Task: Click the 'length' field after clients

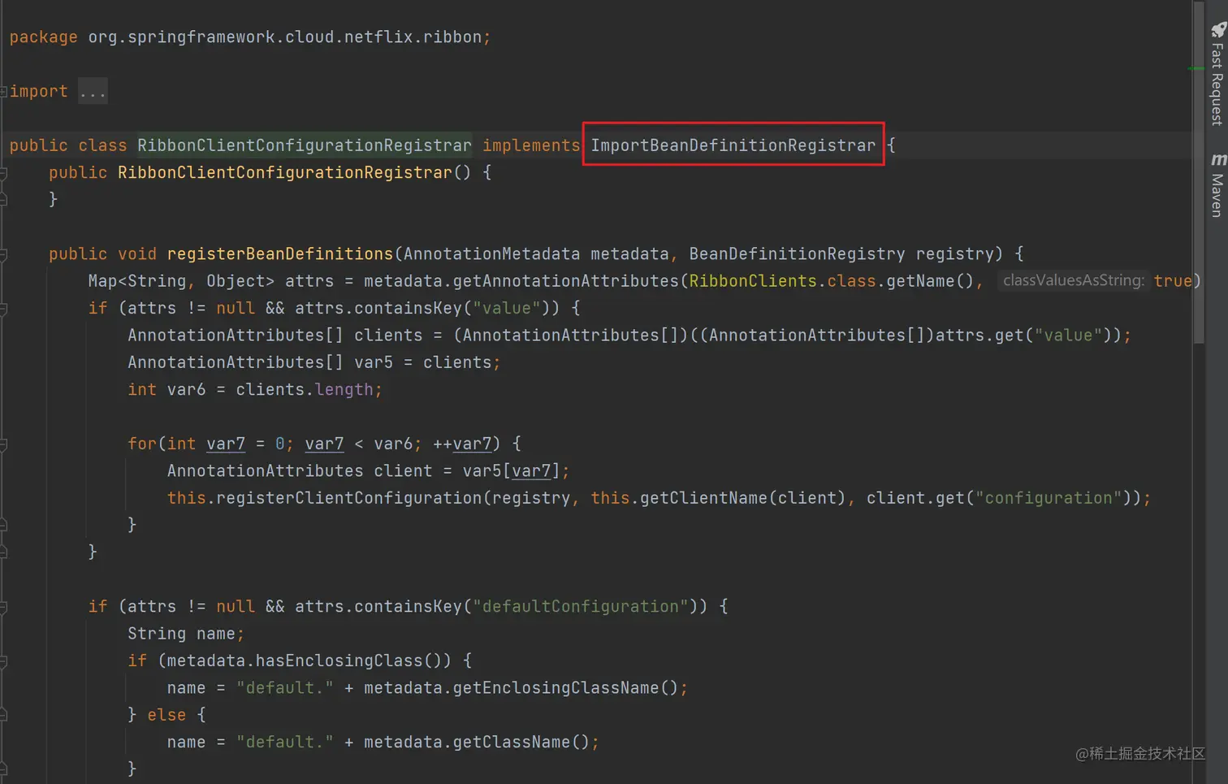Action: pos(344,390)
